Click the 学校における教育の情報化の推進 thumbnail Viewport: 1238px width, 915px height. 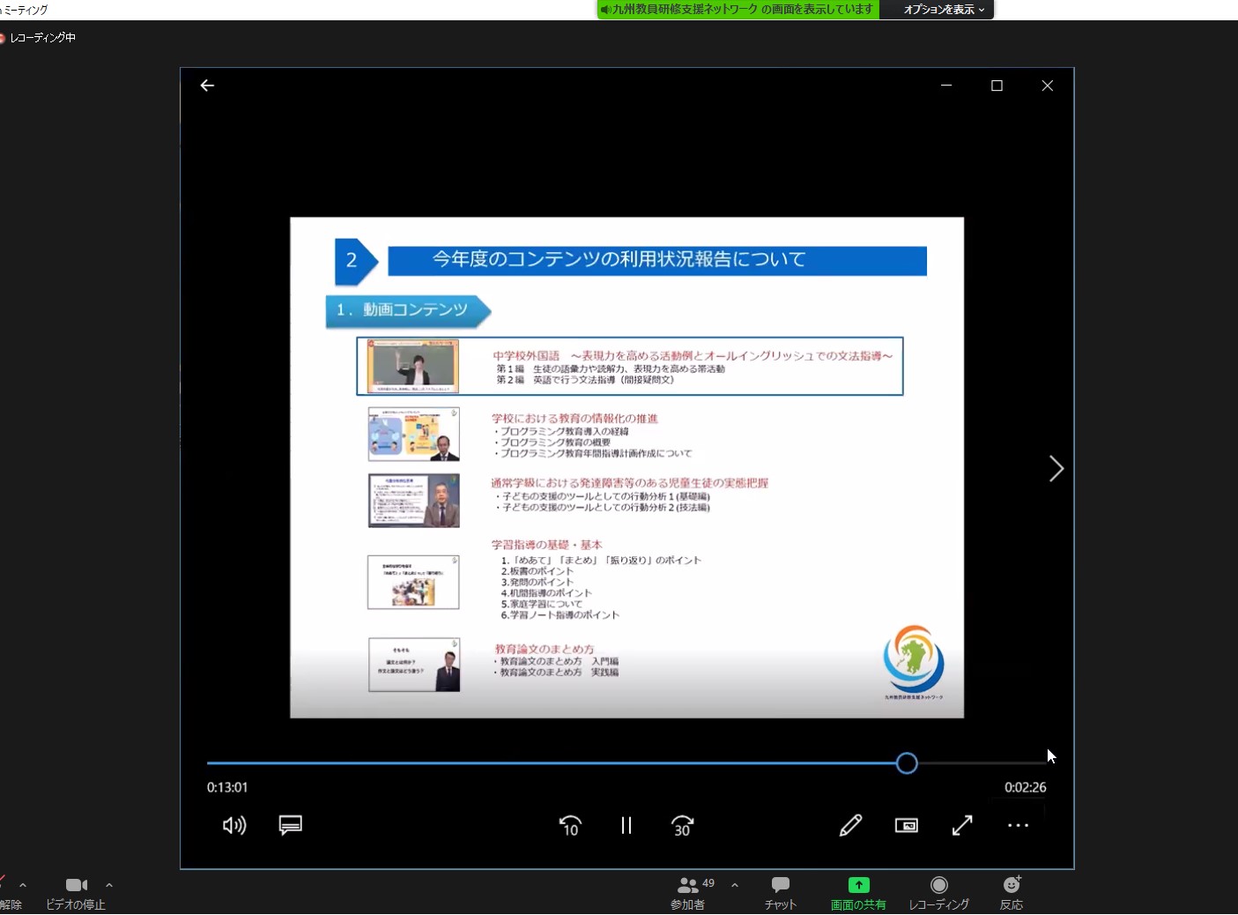pyautogui.click(x=414, y=434)
